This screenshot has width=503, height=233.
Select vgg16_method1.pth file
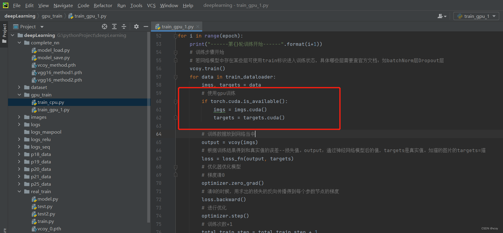60,72
